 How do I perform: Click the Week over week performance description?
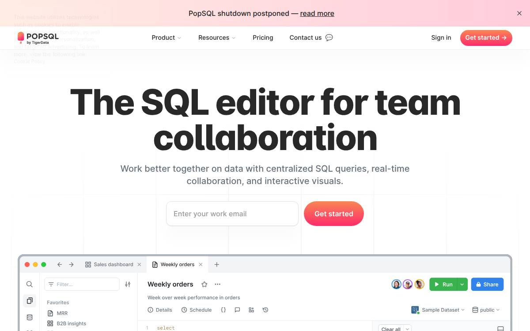[x=194, y=297]
